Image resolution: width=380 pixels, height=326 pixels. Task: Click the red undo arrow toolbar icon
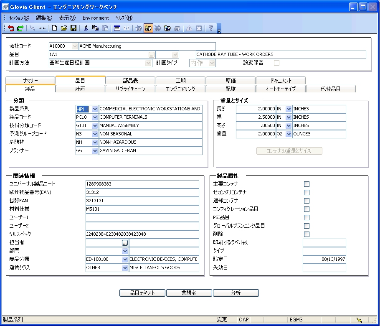(x=11, y=28)
